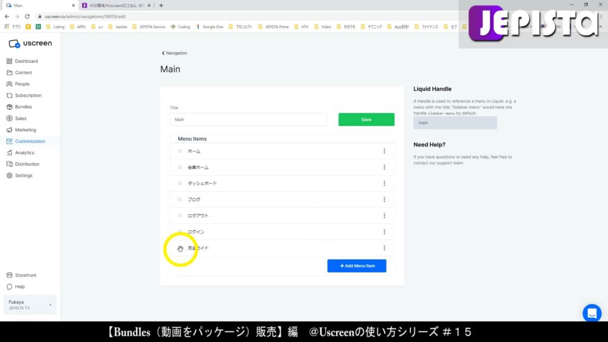
Task: Select the 会員ホーム menu item text
Action: (x=198, y=167)
